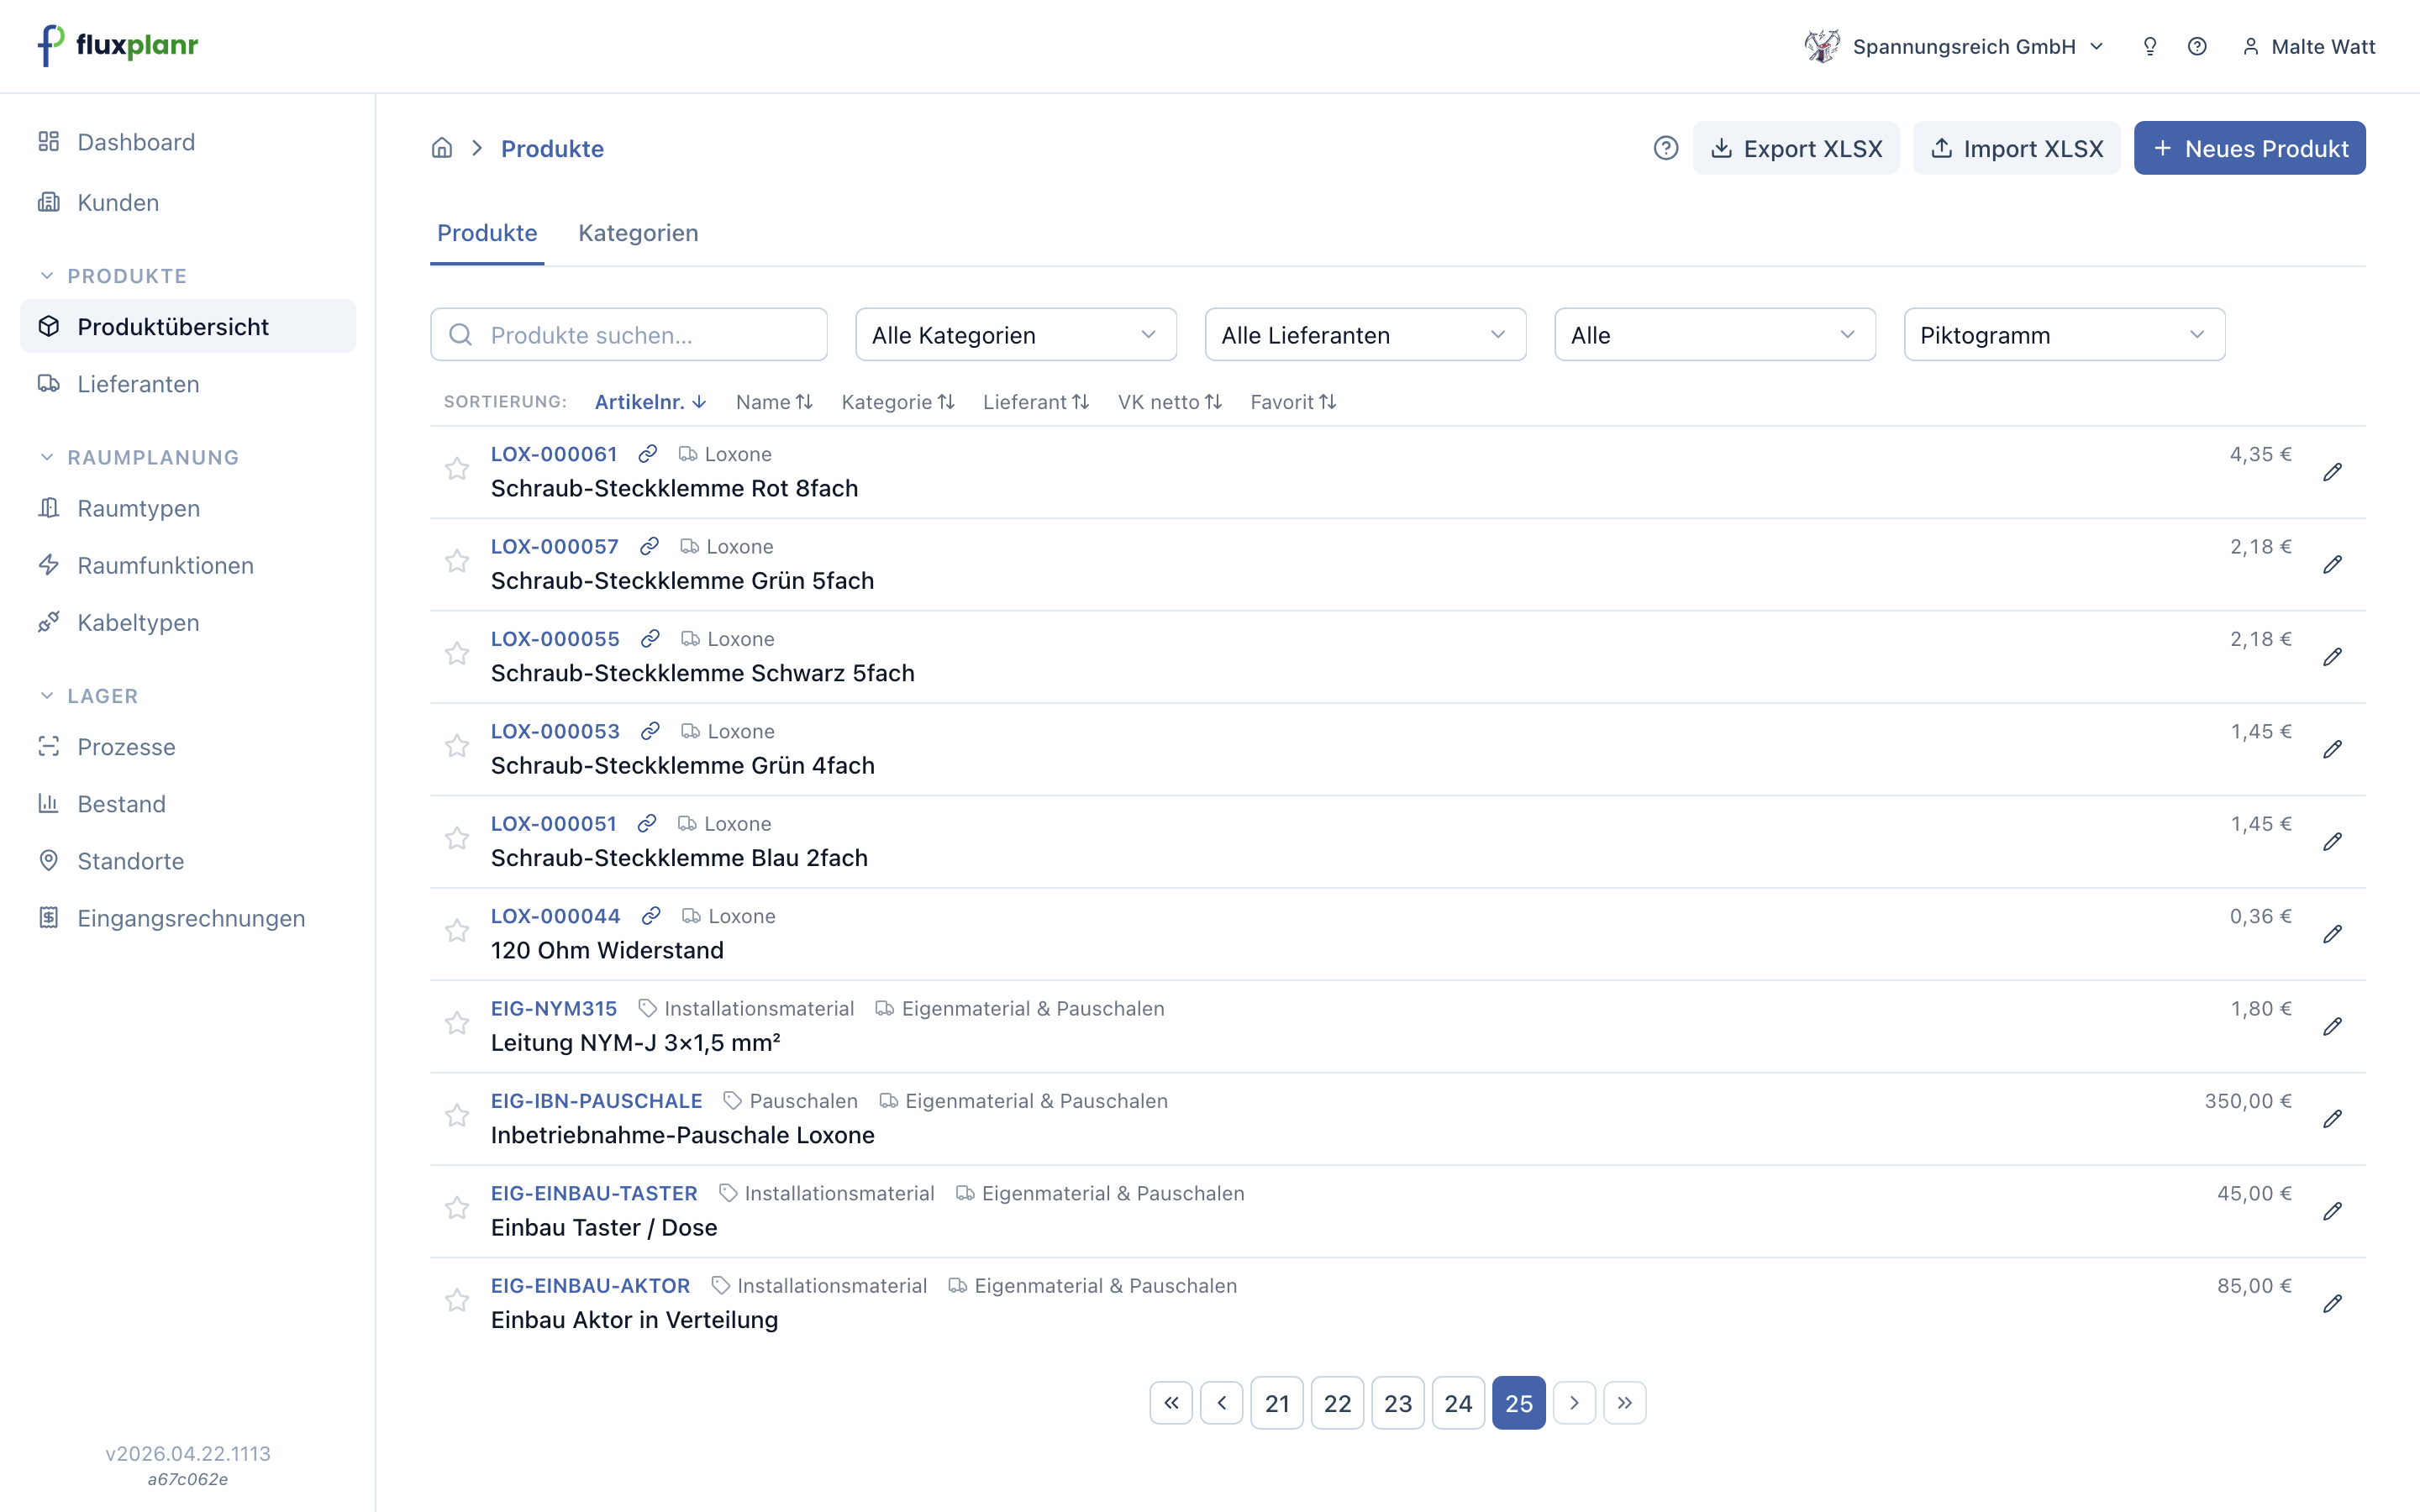
Task: Edit LOX-000061 using its pencil icon
Action: (x=2332, y=472)
